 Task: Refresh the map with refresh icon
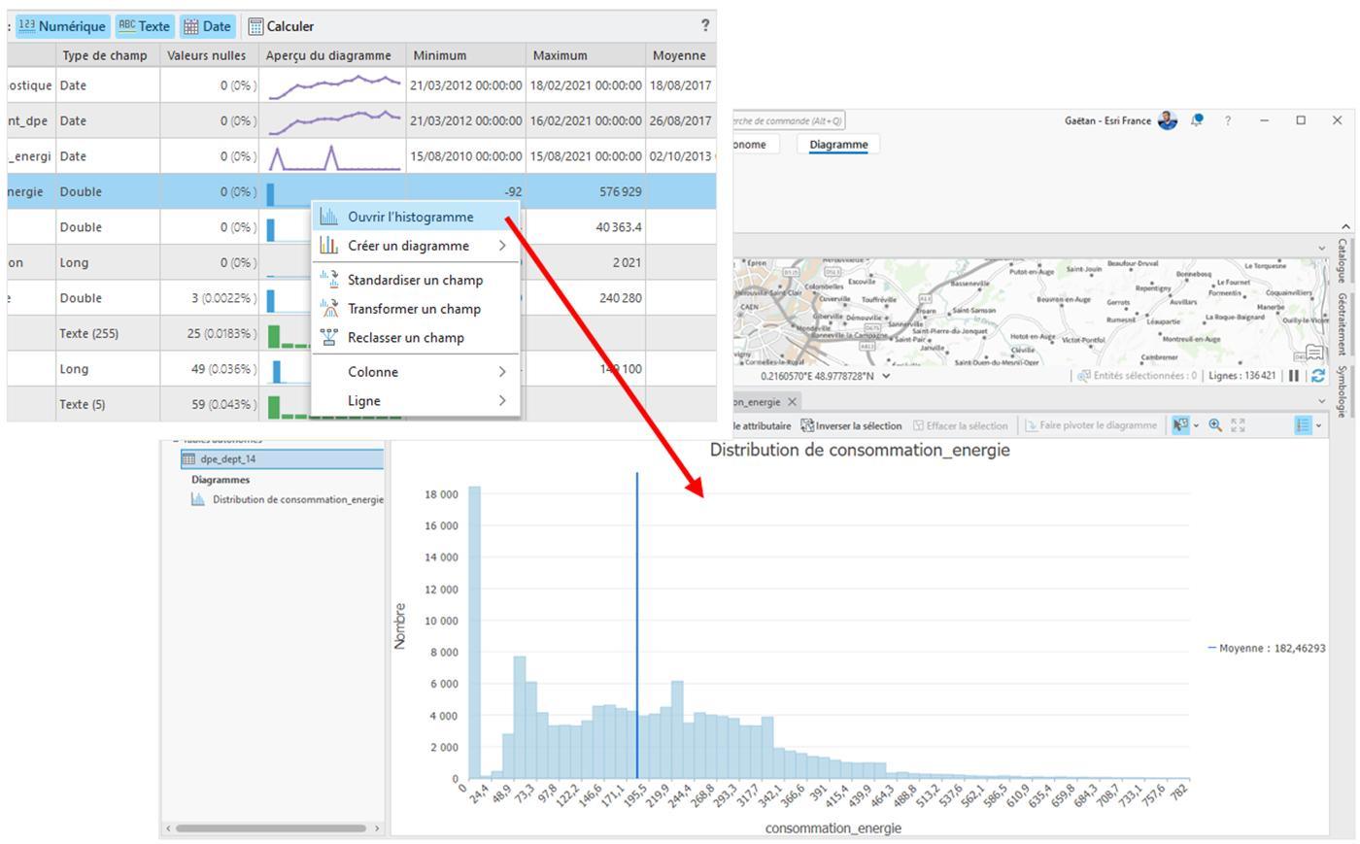[x=1318, y=376]
